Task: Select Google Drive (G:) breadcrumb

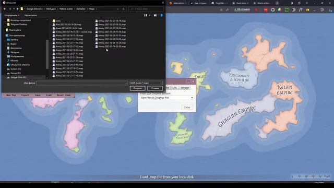Action: point(34,9)
